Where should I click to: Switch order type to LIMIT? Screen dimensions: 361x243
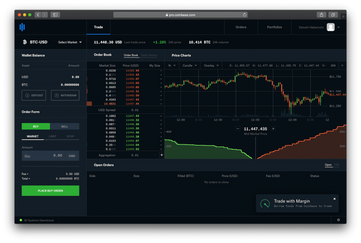[53, 136]
